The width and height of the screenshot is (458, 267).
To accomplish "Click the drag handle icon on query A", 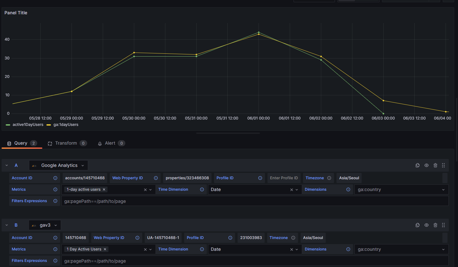I will point(443,165).
